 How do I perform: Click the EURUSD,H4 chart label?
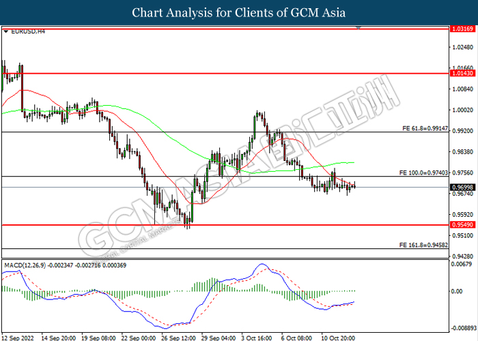click(28, 31)
